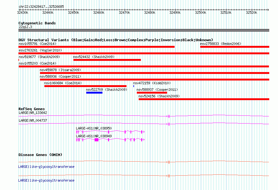This screenshot has width=278, height=190.
Task: Click the large exon block of NR_038949
Action: pos(97,140)
